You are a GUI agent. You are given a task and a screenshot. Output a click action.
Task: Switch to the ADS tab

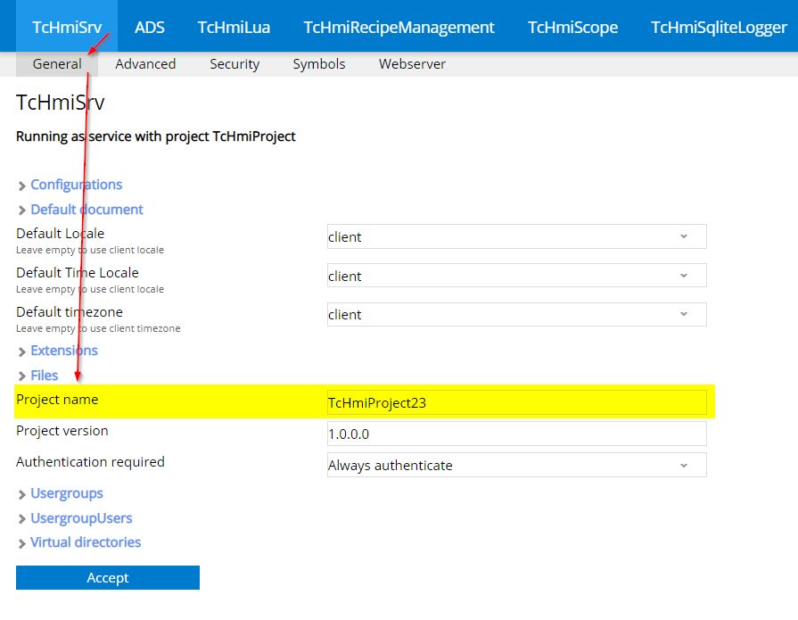click(x=150, y=27)
